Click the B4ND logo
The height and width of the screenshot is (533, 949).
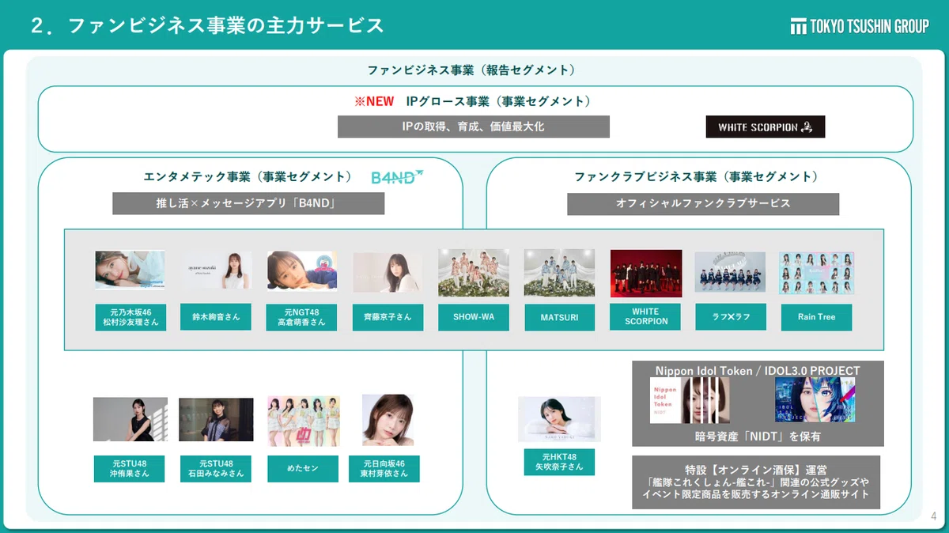(397, 176)
